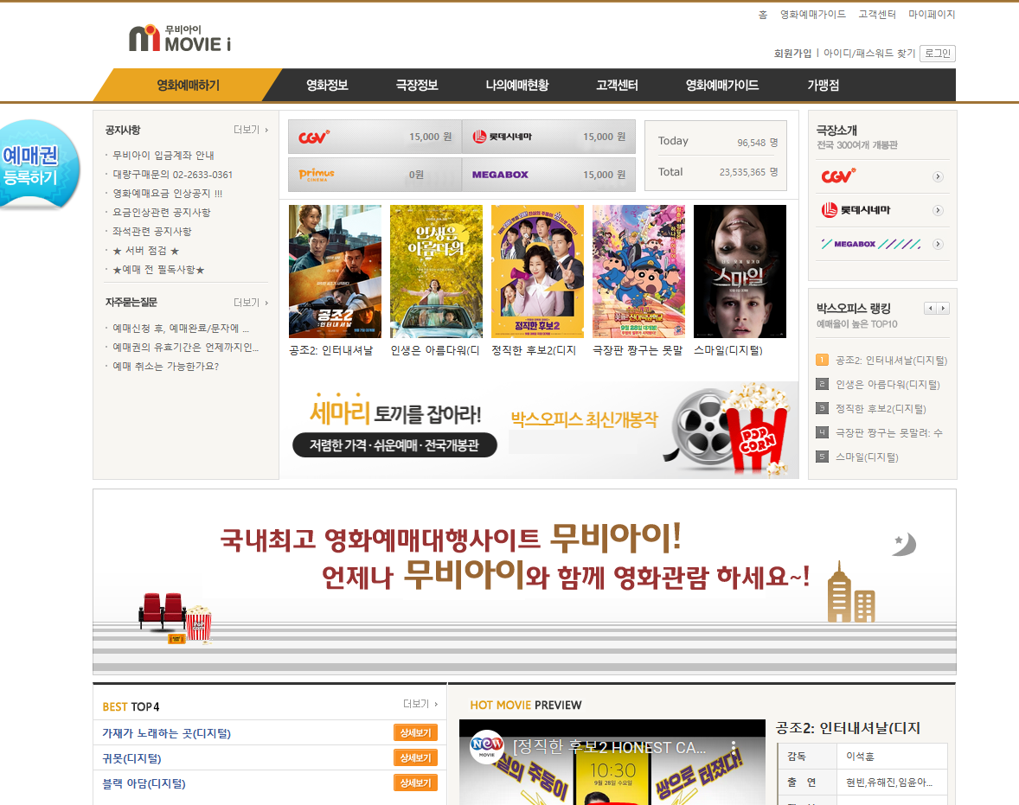The height and width of the screenshot is (805, 1019).
Task: Open 인생은 아름다워 movie poster
Action: 436,272
